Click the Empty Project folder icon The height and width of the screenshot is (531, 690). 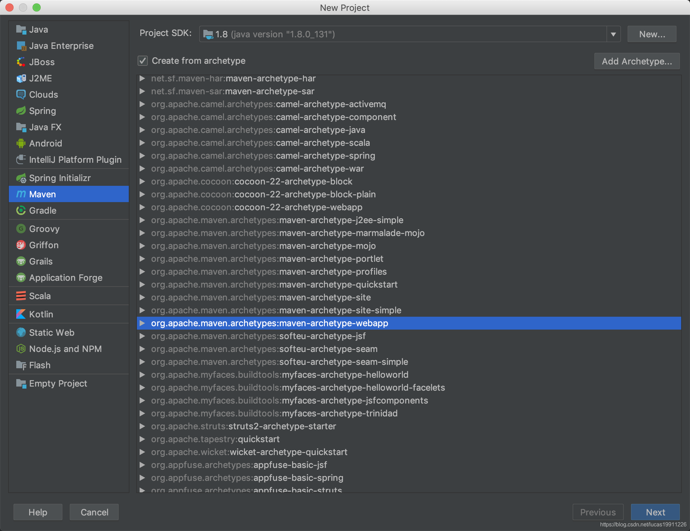coord(21,383)
